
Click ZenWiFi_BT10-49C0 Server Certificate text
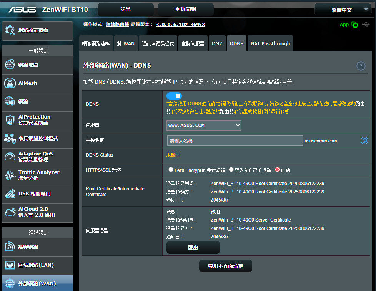tap(251, 220)
